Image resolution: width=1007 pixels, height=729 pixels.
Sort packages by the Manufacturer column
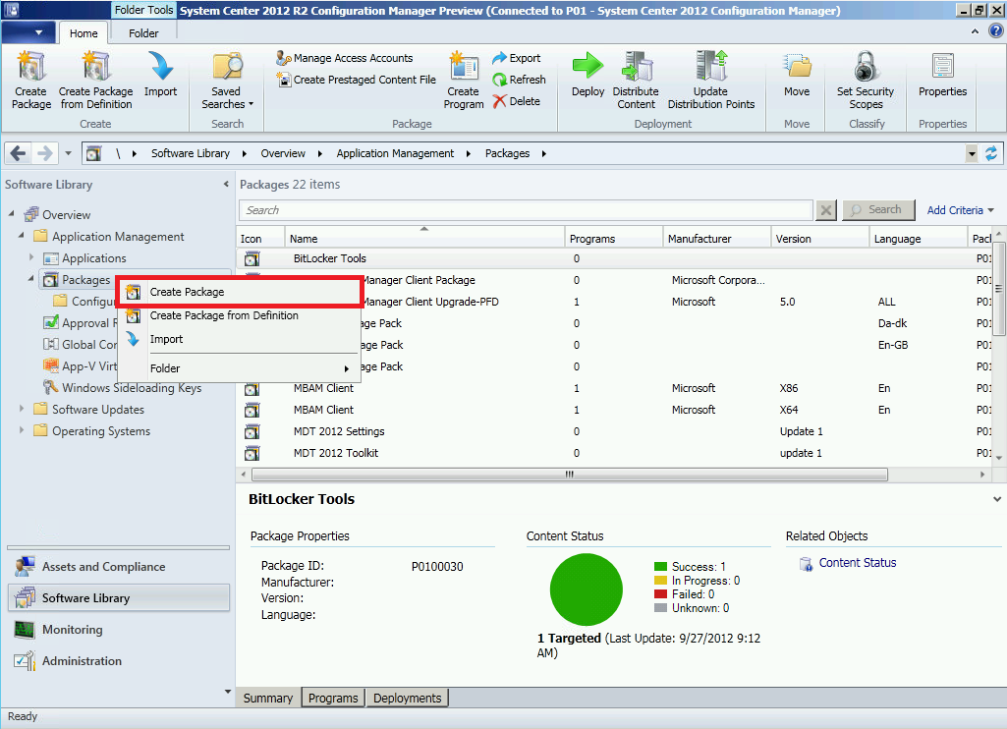click(717, 239)
